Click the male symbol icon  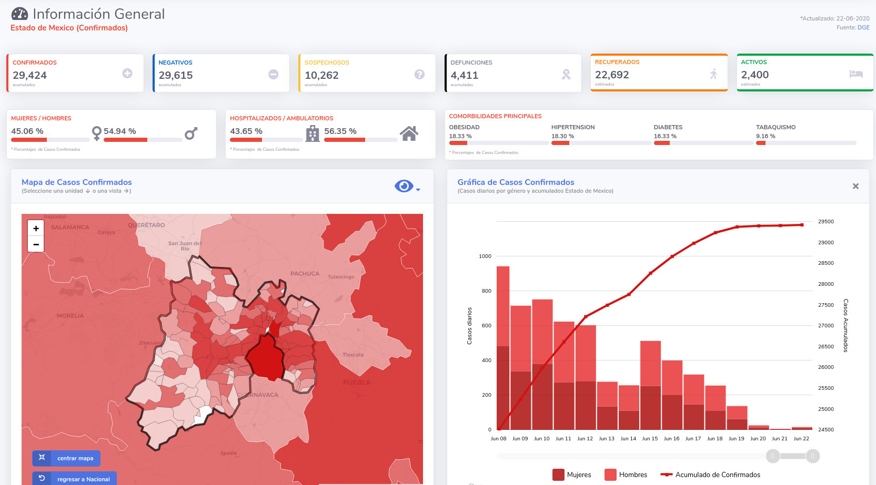pos(191,133)
